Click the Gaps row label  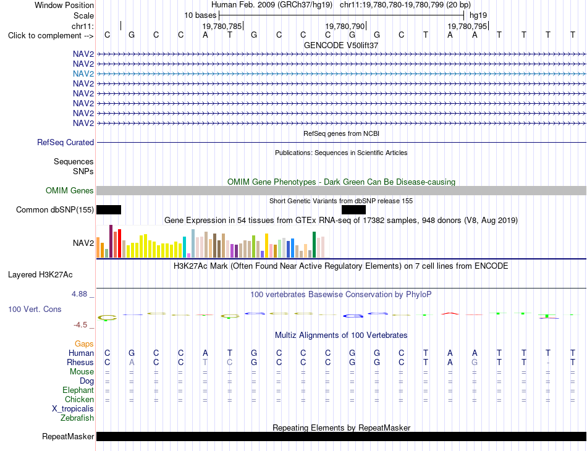click(84, 344)
